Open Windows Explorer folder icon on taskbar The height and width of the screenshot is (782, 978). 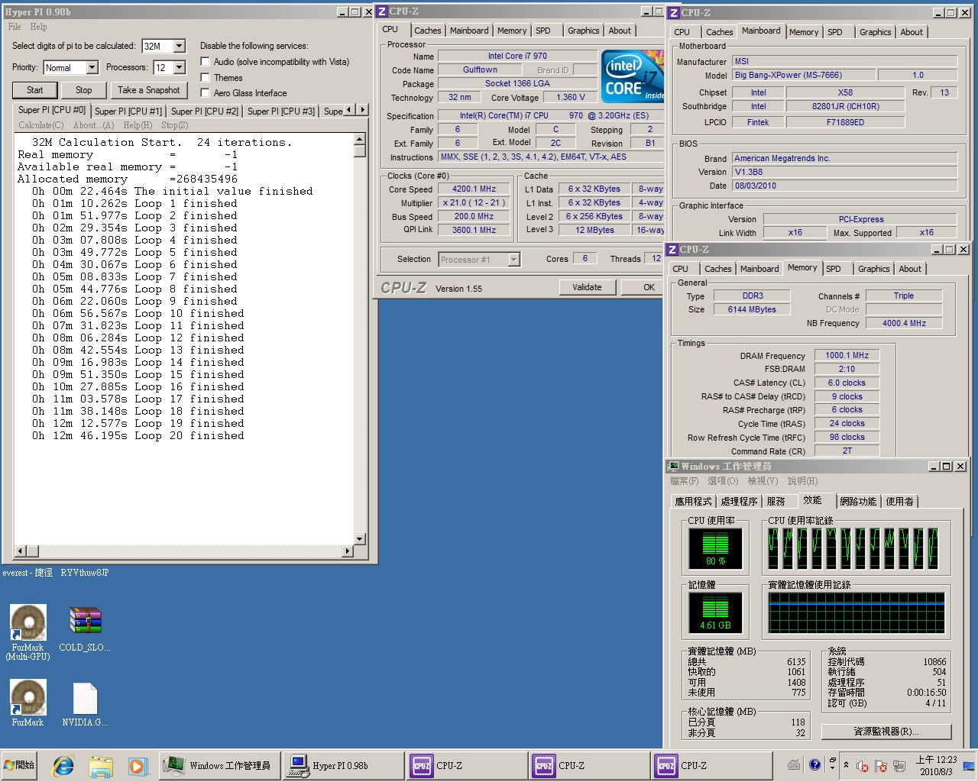tap(100, 765)
